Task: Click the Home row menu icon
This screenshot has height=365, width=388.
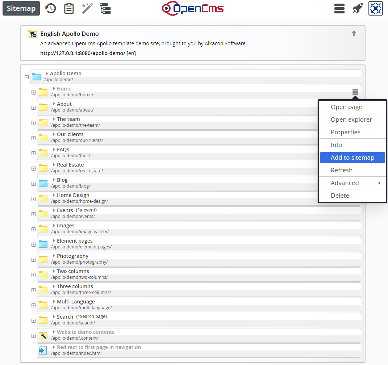Action: click(355, 92)
